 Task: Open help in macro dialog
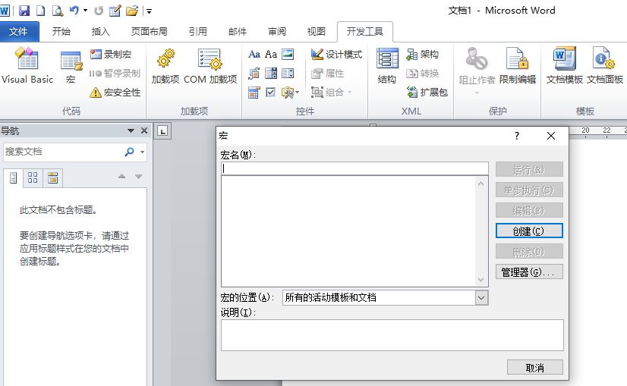[x=517, y=136]
